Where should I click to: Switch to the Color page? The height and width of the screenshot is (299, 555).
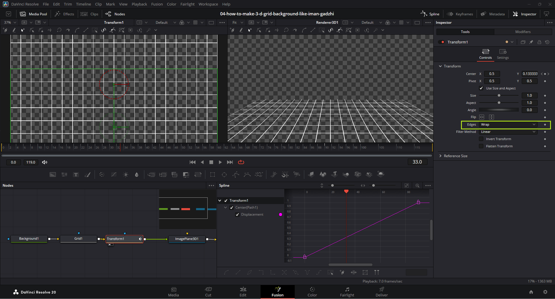point(312,292)
